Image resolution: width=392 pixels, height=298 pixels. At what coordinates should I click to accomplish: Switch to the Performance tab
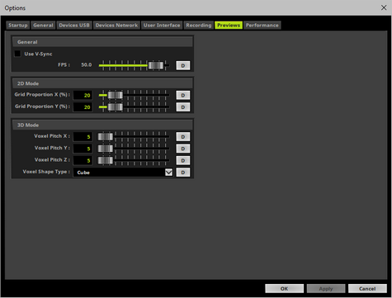point(262,25)
